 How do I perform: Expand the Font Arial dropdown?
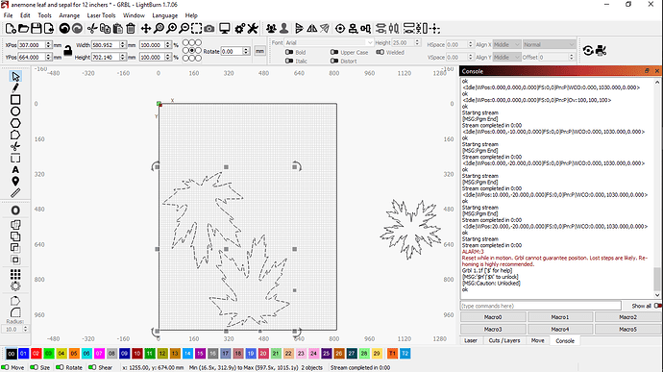329,42
